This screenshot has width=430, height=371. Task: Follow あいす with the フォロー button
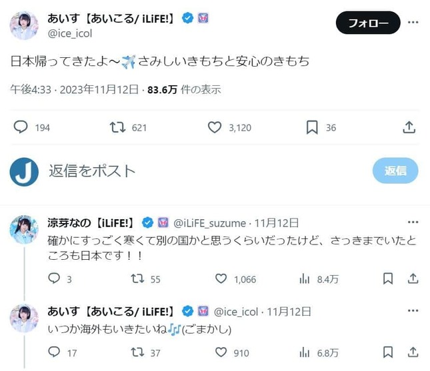368,23
